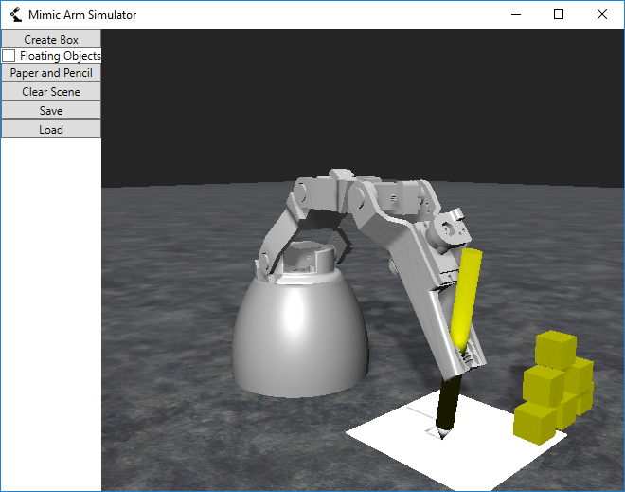Click the Save button
625x492 pixels.
[x=51, y=111]
